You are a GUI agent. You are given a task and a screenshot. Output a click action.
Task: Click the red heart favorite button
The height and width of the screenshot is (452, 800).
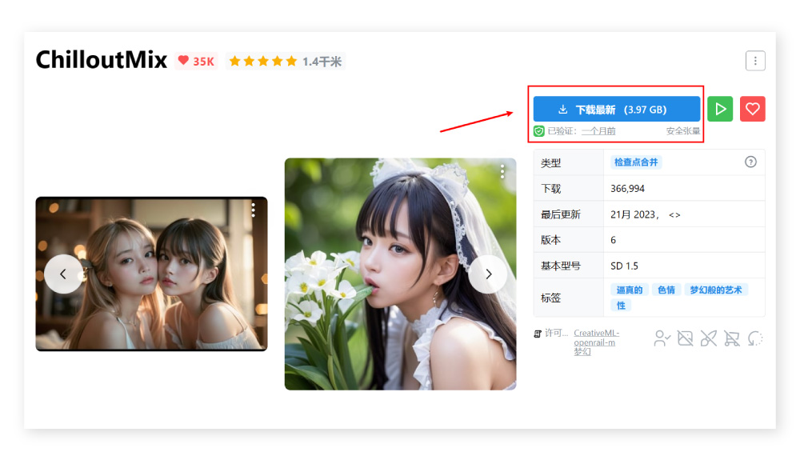point(752,109)
